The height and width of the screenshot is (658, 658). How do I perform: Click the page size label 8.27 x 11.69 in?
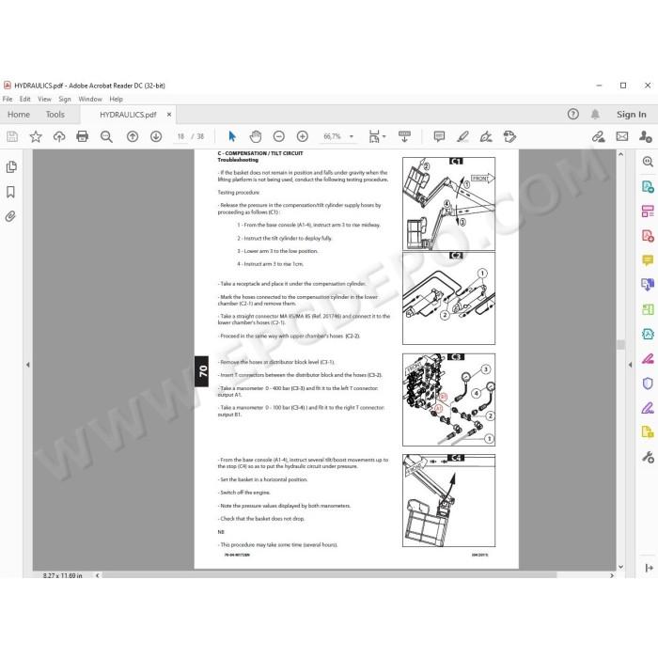coord(63,575)
